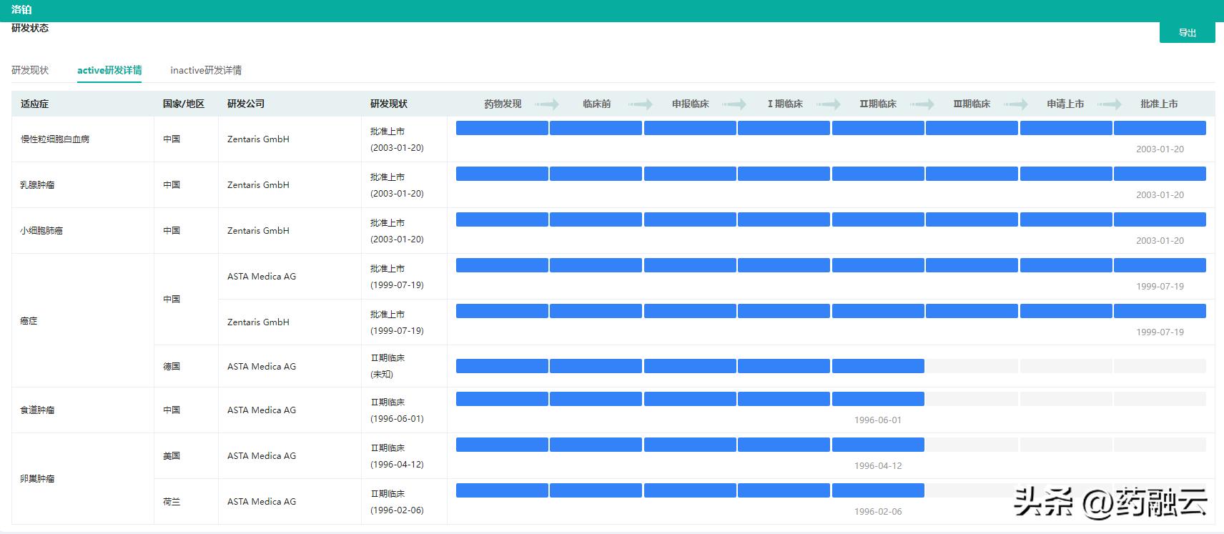
Task: Click the 批准上市 stage header
Action: [1159, 104]
